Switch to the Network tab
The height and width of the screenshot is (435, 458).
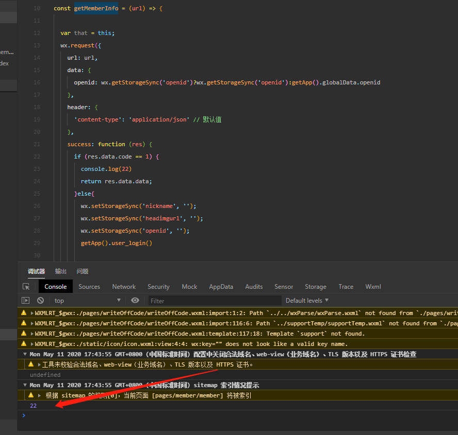[x=124, y=286]
